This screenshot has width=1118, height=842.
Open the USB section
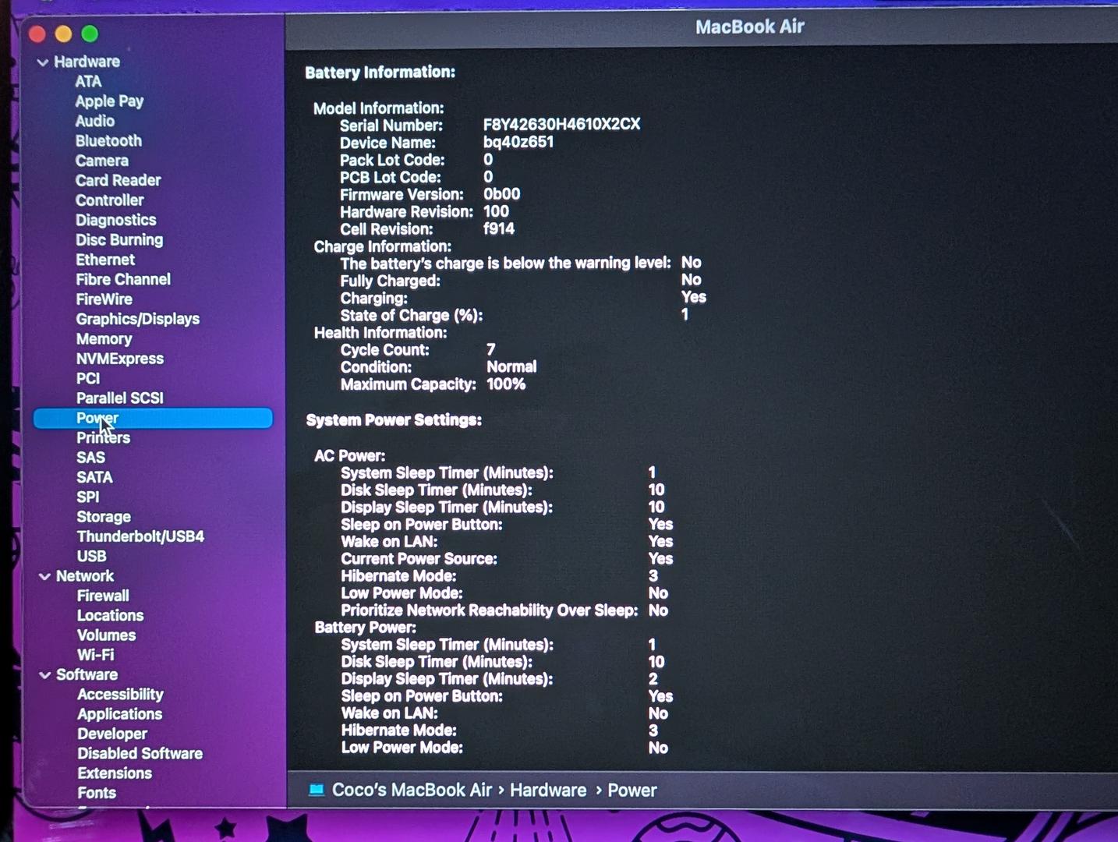tap(91, 557)
